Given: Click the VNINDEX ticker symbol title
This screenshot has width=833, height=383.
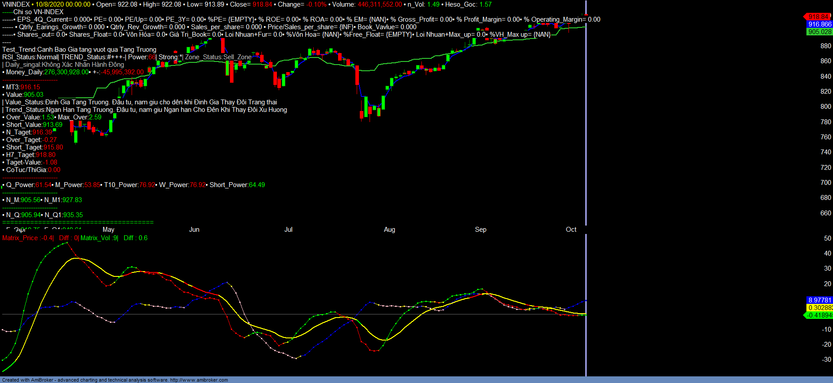Looking at the screenshot, I should [16, 4].
